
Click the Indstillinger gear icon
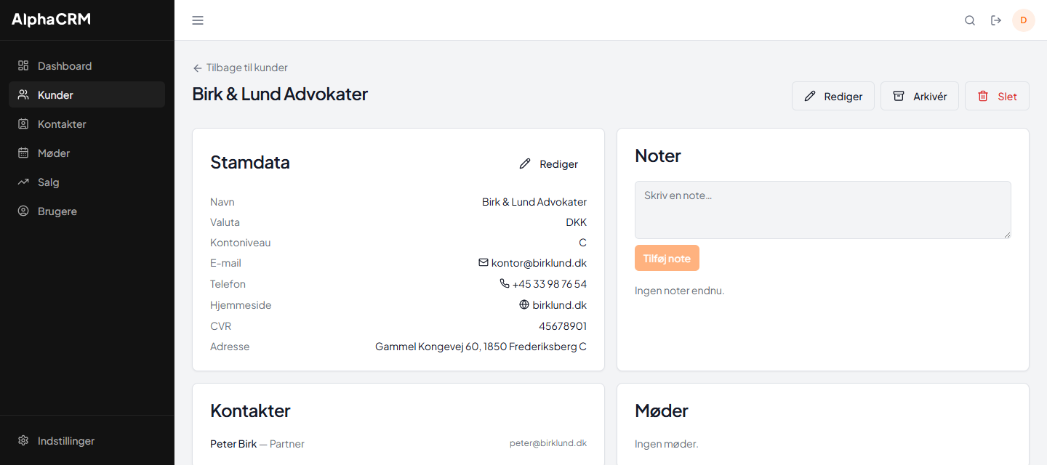click(23, 440)
